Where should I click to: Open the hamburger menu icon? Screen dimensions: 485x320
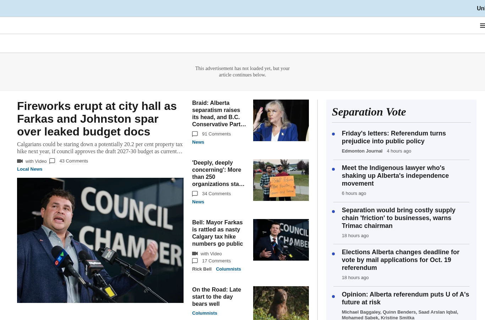pos(482,26)
